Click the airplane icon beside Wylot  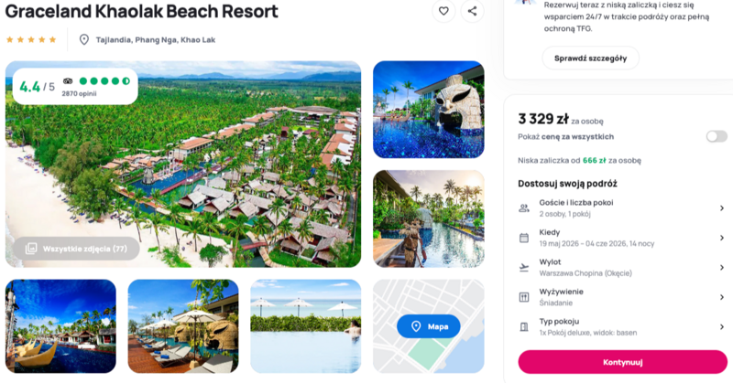coord(524,268)
